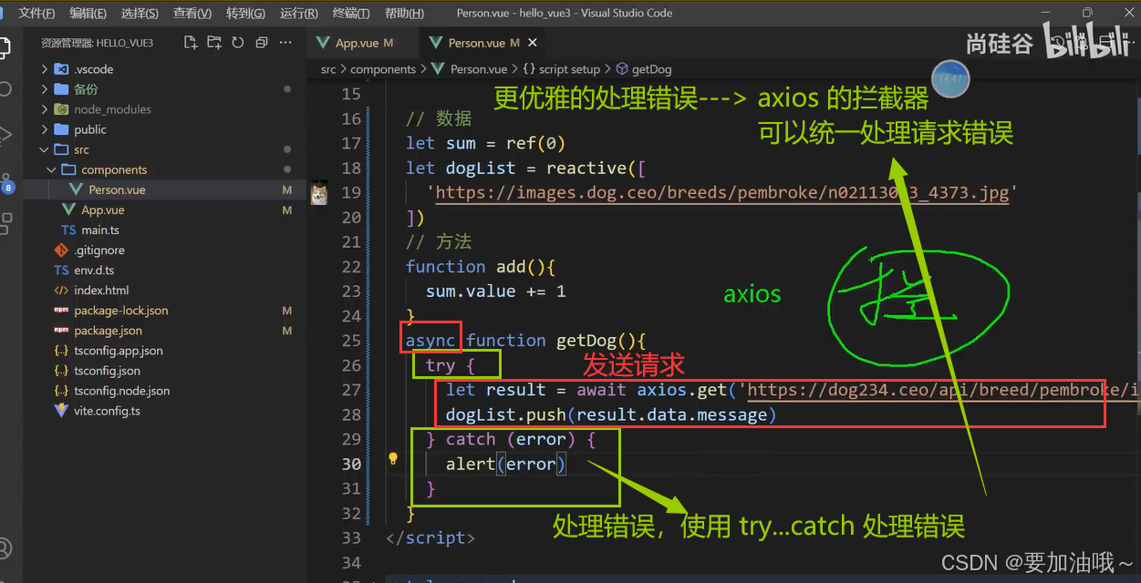
Task: Click the dog image preview in the gutter
Action: [318, 192]
